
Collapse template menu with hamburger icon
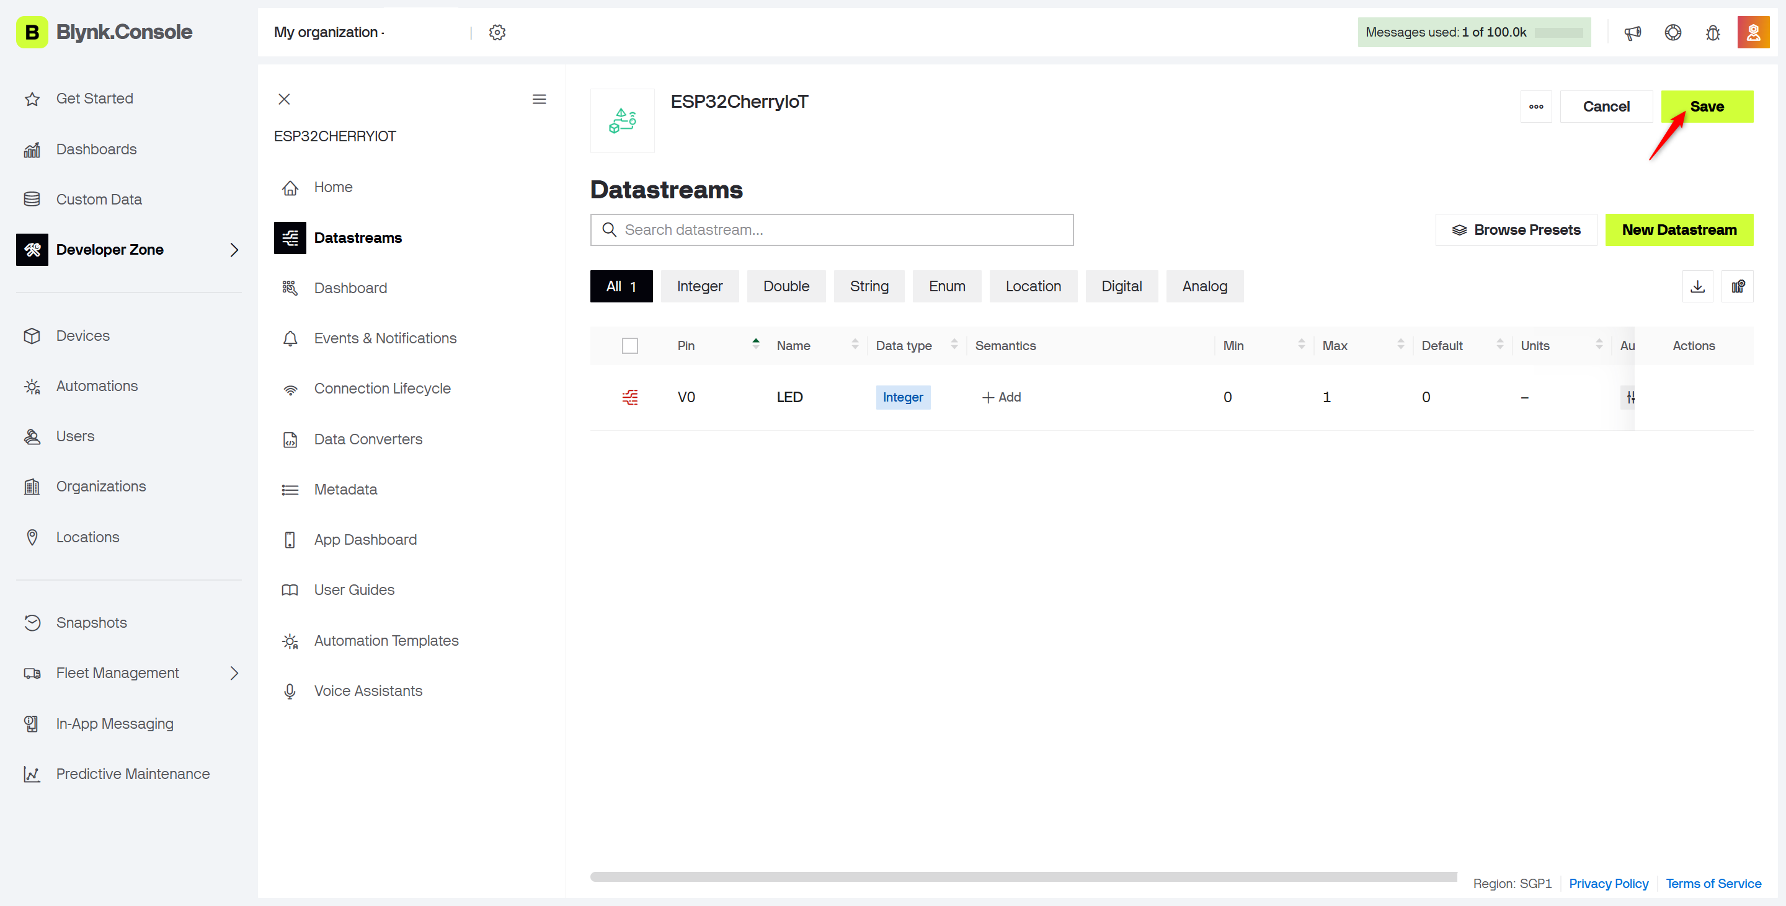[539, 99]
